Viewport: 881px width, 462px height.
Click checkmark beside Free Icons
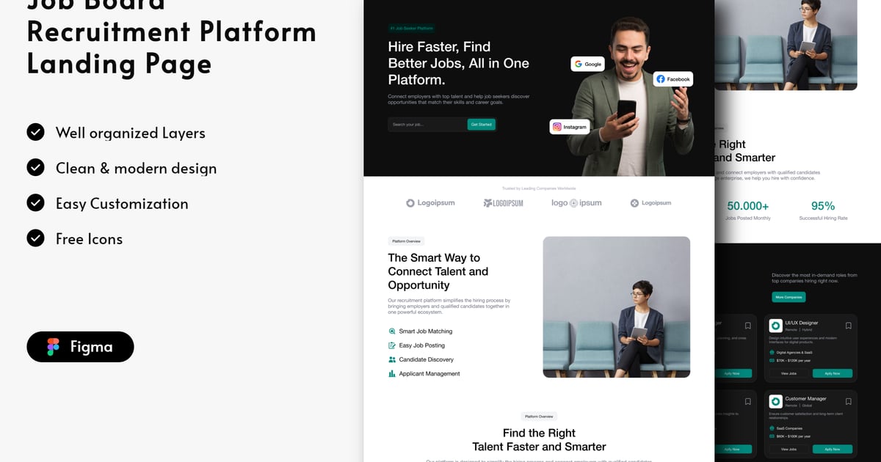point(35,238)
